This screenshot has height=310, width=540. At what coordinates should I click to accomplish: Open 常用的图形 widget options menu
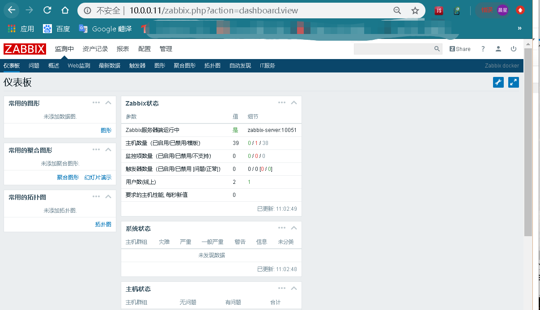click(x=96, y=102)
